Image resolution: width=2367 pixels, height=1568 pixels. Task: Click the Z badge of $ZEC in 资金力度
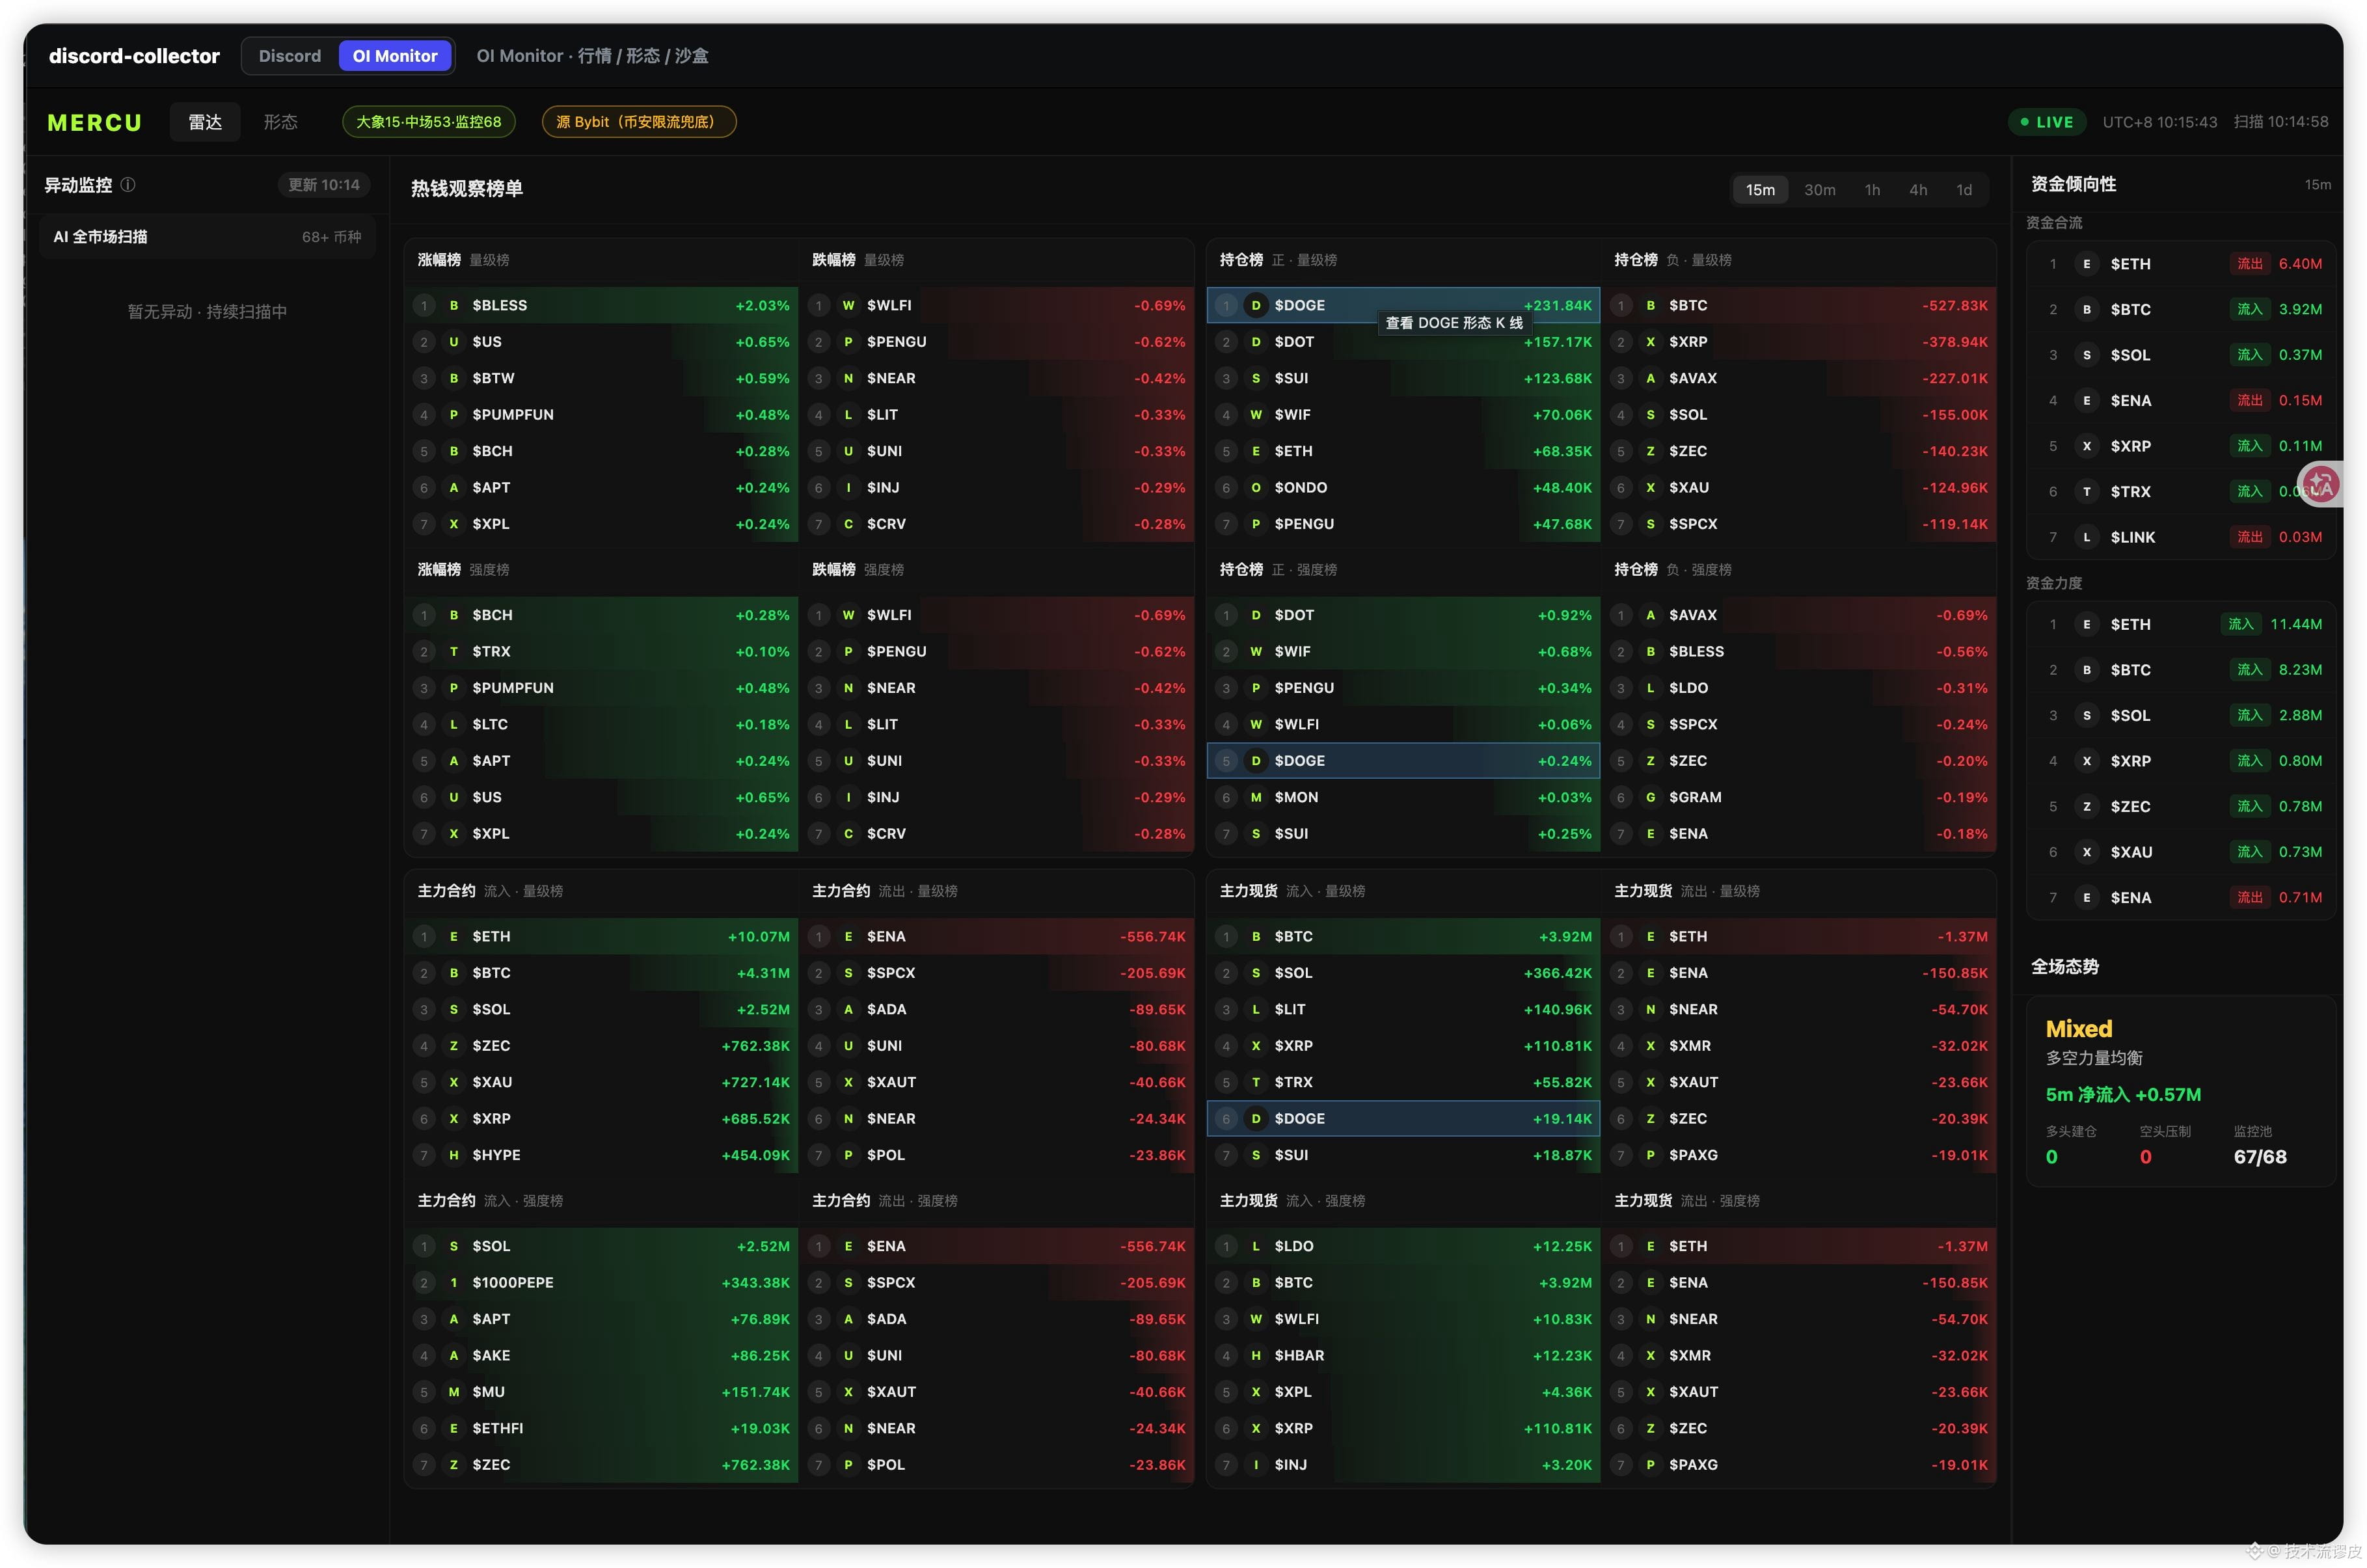point(2086,806)
